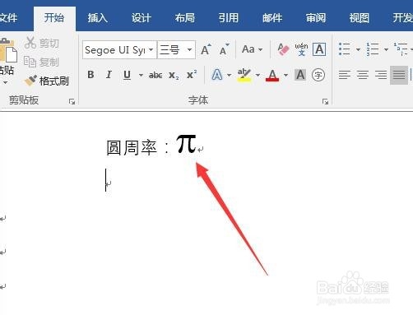Open the Clipboard (剪贴板) dialog launcher
Image resolution: width=413 pixels, height=315 pixels.
point(72,102)
